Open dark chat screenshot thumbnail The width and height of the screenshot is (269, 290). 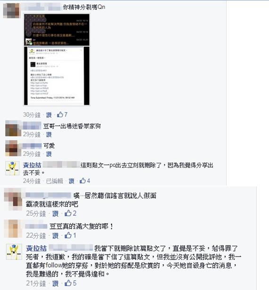coord(57,30)
